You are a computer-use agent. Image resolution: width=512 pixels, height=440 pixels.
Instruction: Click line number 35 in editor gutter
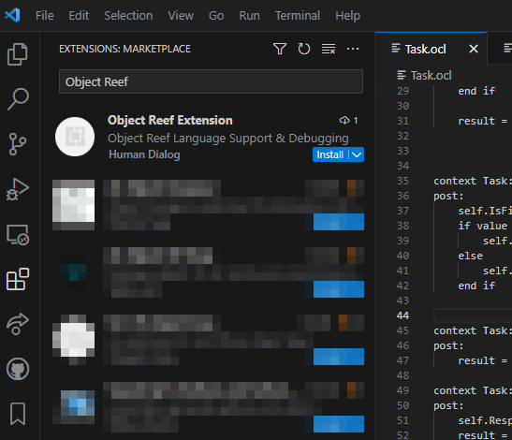coord(402,181)
